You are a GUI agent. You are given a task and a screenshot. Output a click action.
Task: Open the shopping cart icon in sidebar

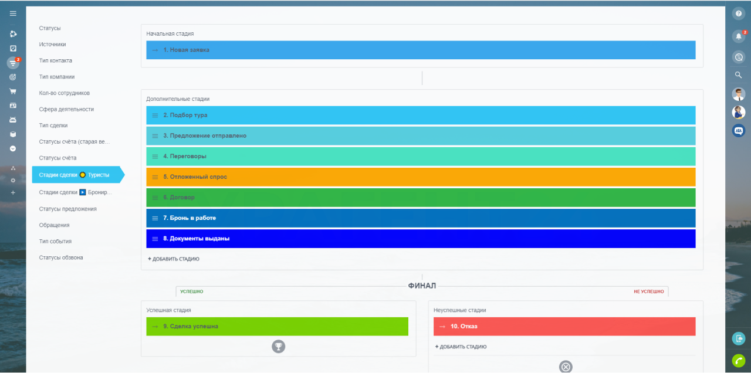[x=13, y=91]
